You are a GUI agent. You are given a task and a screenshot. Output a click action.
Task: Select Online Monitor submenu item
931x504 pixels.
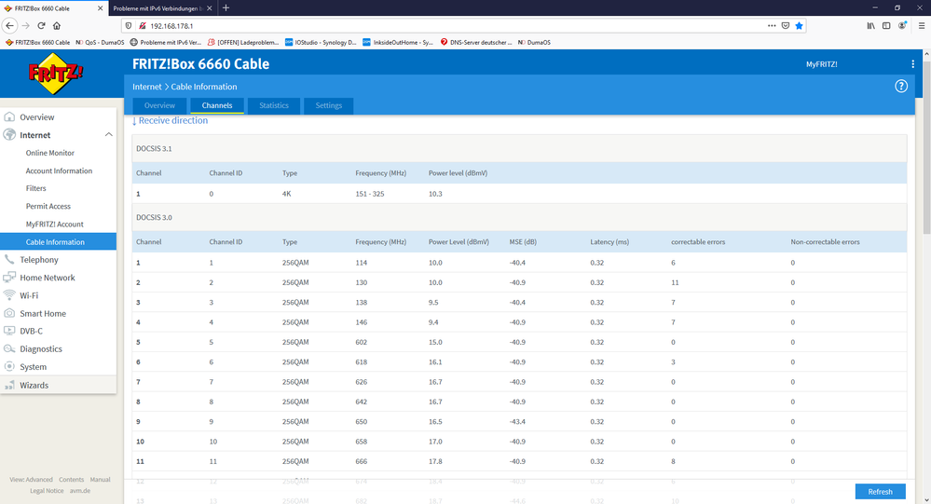50,153
